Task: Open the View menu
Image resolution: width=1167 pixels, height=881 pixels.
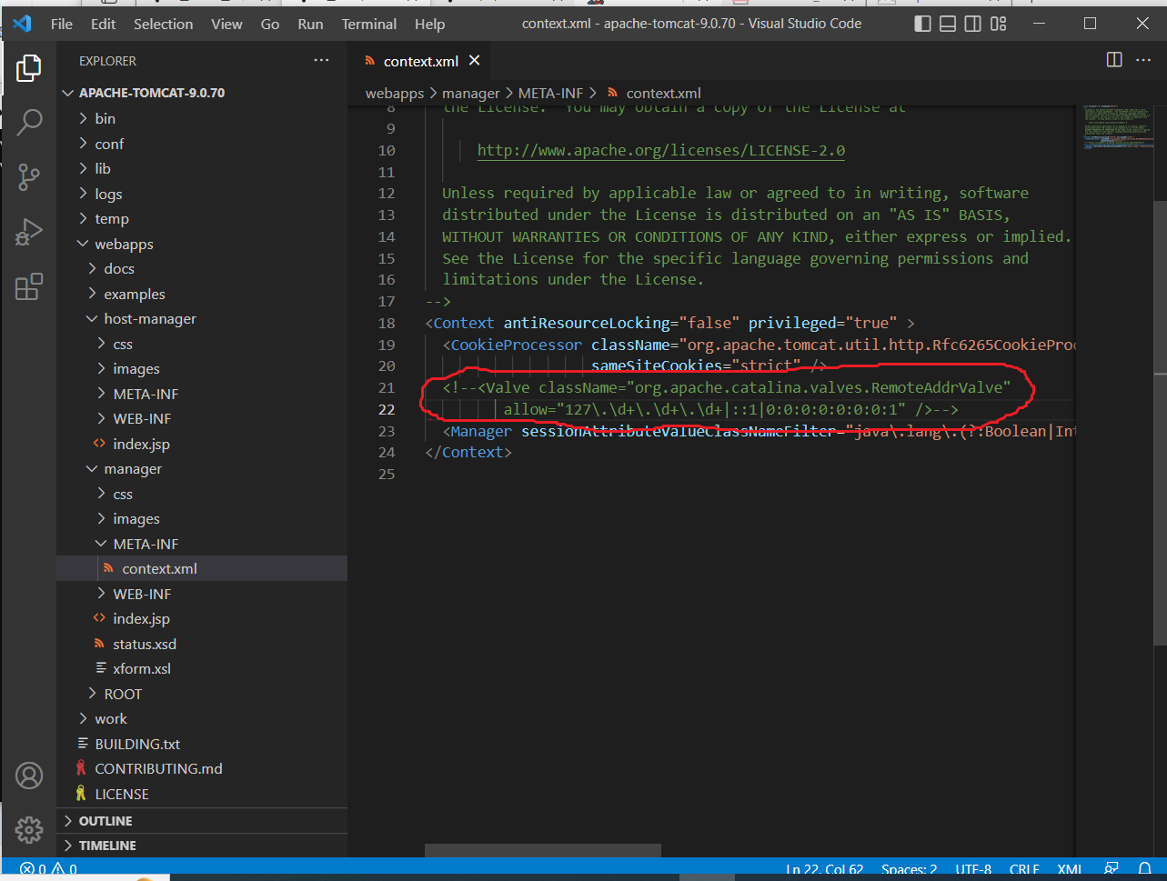Action: 226,24
